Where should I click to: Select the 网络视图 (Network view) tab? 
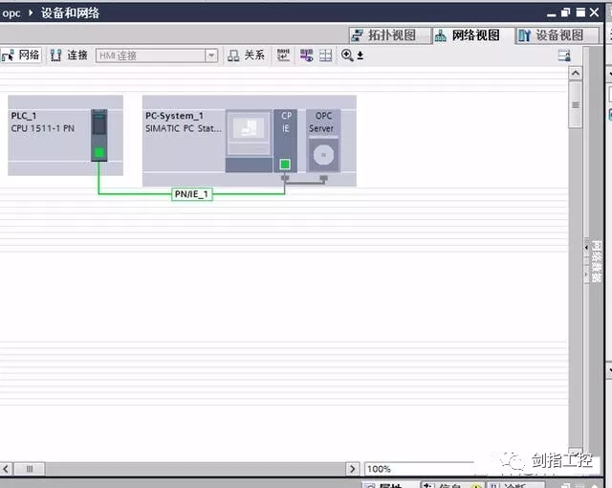[x=467, y=35]
